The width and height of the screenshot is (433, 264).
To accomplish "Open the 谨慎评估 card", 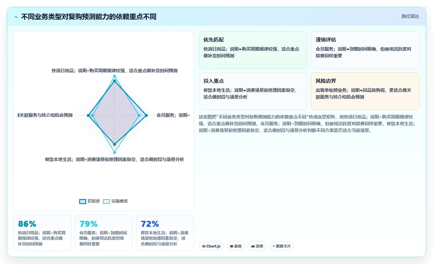I will coord(365,50).
